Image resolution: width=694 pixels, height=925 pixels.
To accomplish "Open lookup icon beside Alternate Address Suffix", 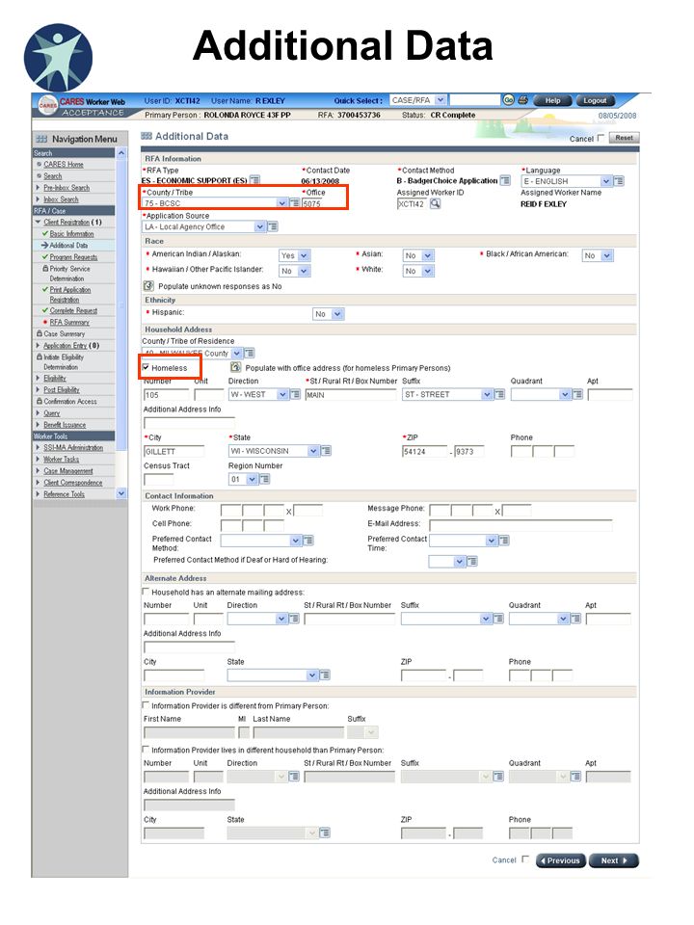I will 498,619.
